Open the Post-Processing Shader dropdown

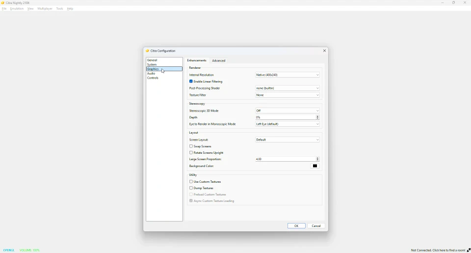pyautogui.click(x=288, y=88)
